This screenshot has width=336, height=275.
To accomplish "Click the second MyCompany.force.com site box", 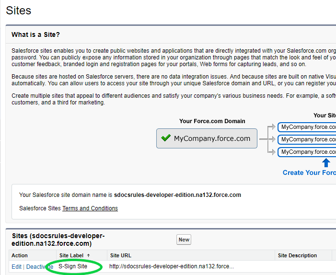I will click(x=307, y=139).
